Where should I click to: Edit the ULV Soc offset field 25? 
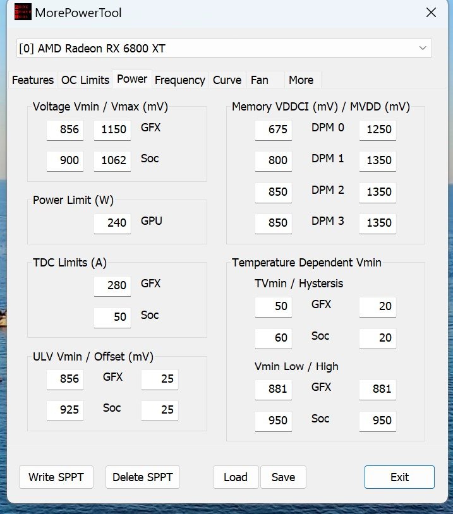pyautogui.click(x=160, y=410)
